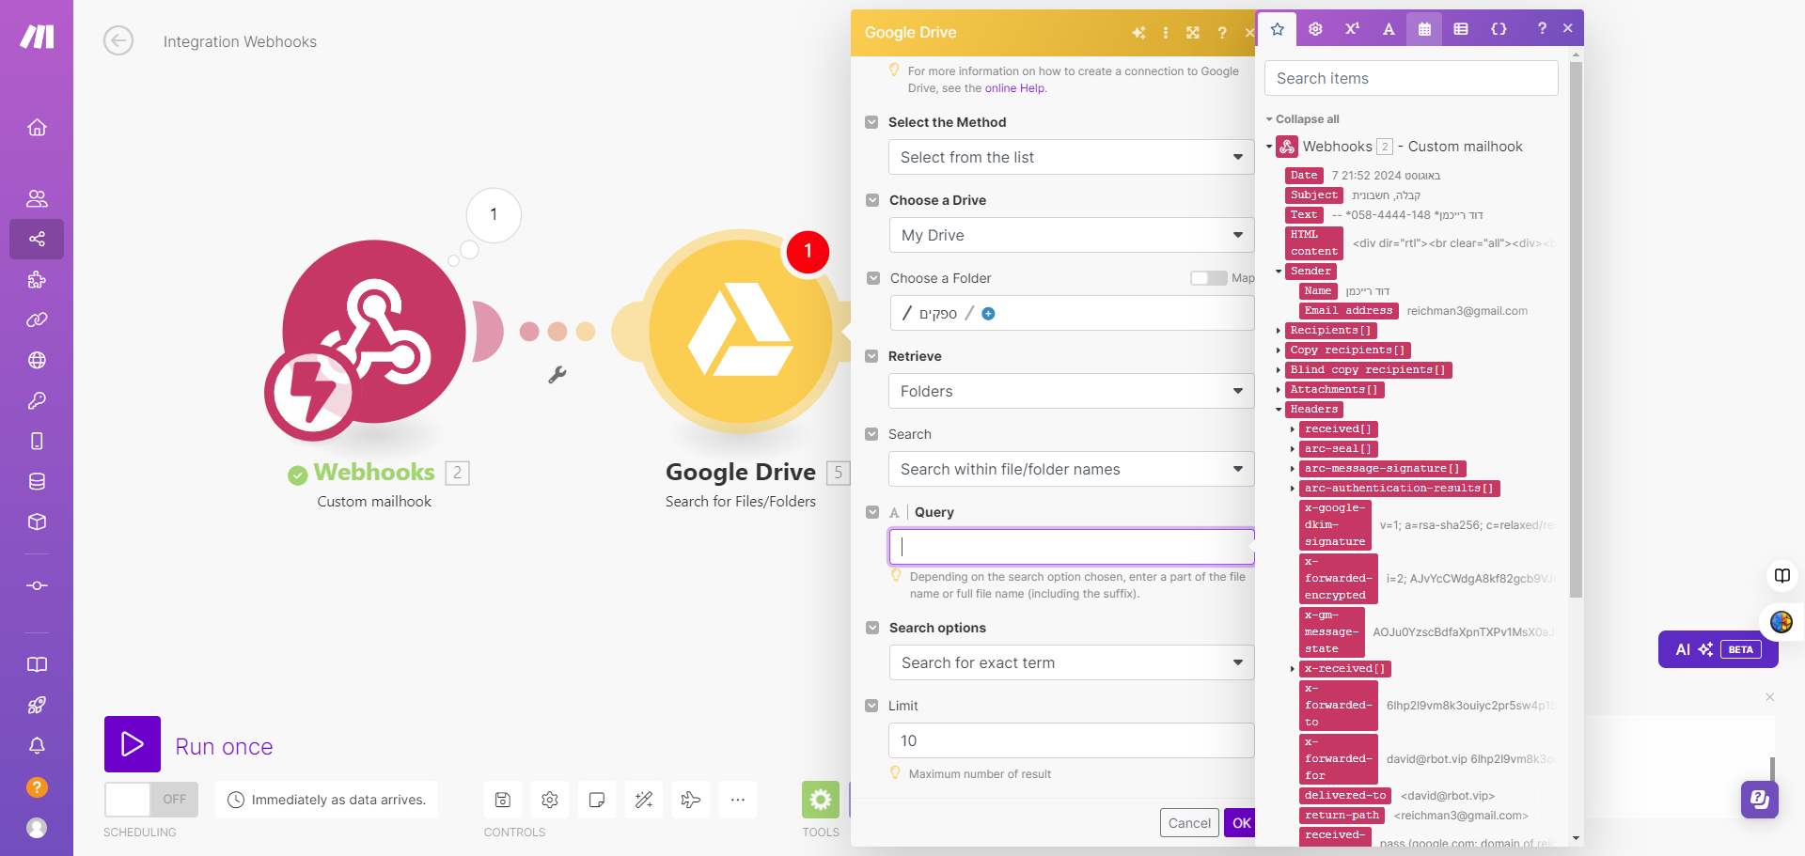Switch to the date functions calendar tab
Image resolution: width=1805 pixels, height=856 pixels.
click(1424, 29)
